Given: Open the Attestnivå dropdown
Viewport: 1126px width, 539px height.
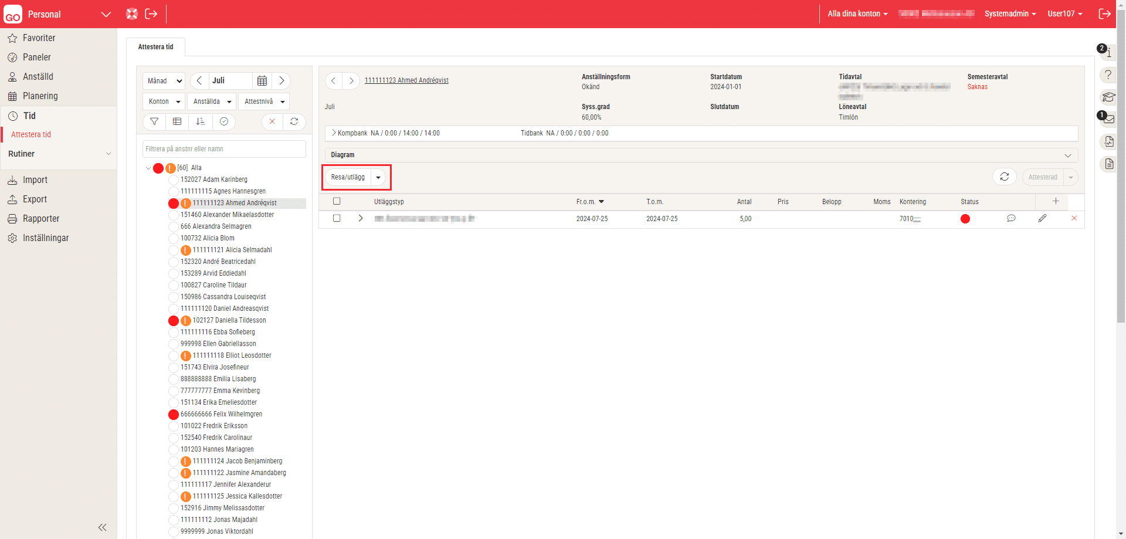Looking at the screenshot, I should tap(264, 101).
